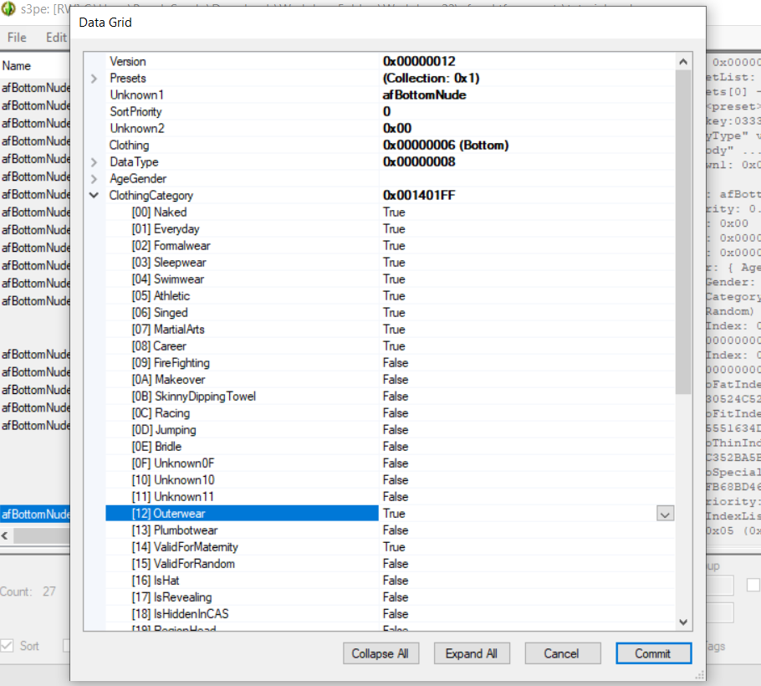Open the File menu in s3pe
This screenshot has width=761, height=686.
click(17, 38)
